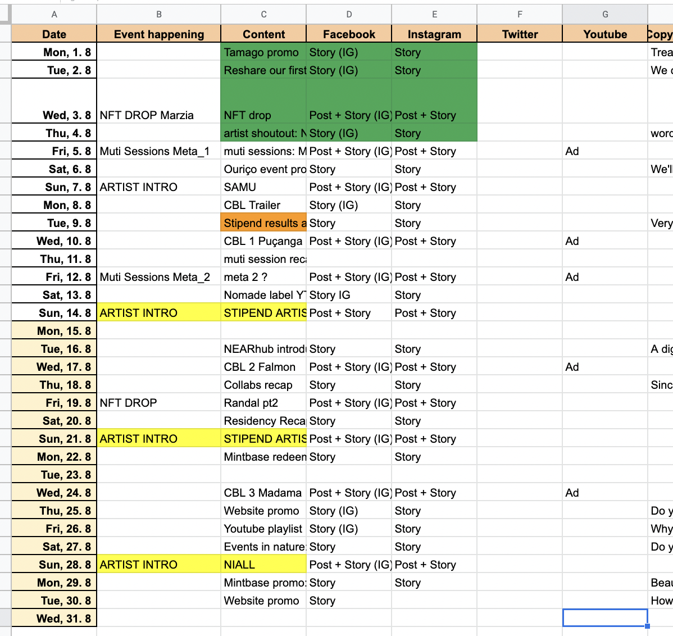Viewport: 673px width, 636px height.
Task: Select the NFT DROP Marzia cell
Action: (x=159, y=101)
